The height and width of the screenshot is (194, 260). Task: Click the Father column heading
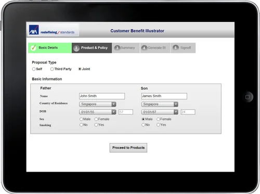(46, 88)
